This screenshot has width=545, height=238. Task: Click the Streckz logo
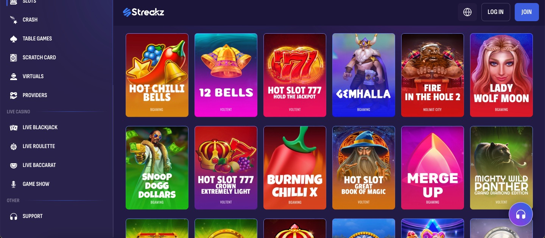coord(143,12)
